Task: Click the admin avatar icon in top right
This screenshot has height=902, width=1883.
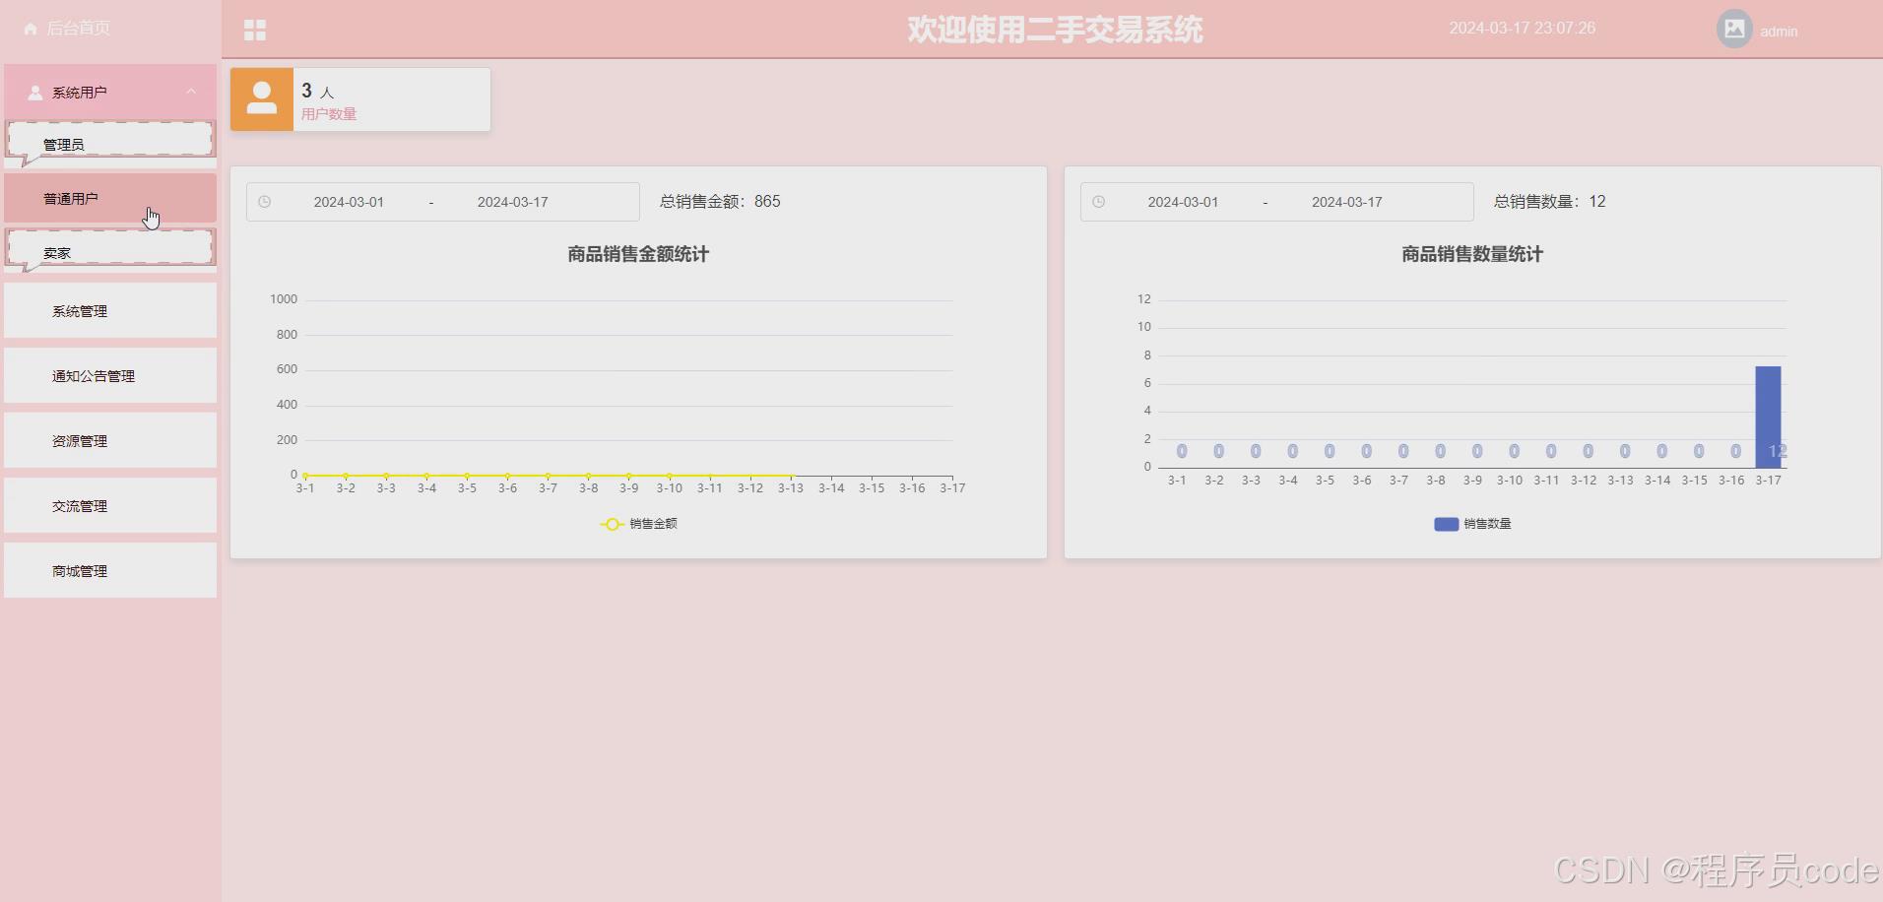Action: (x=1733, y=28)
